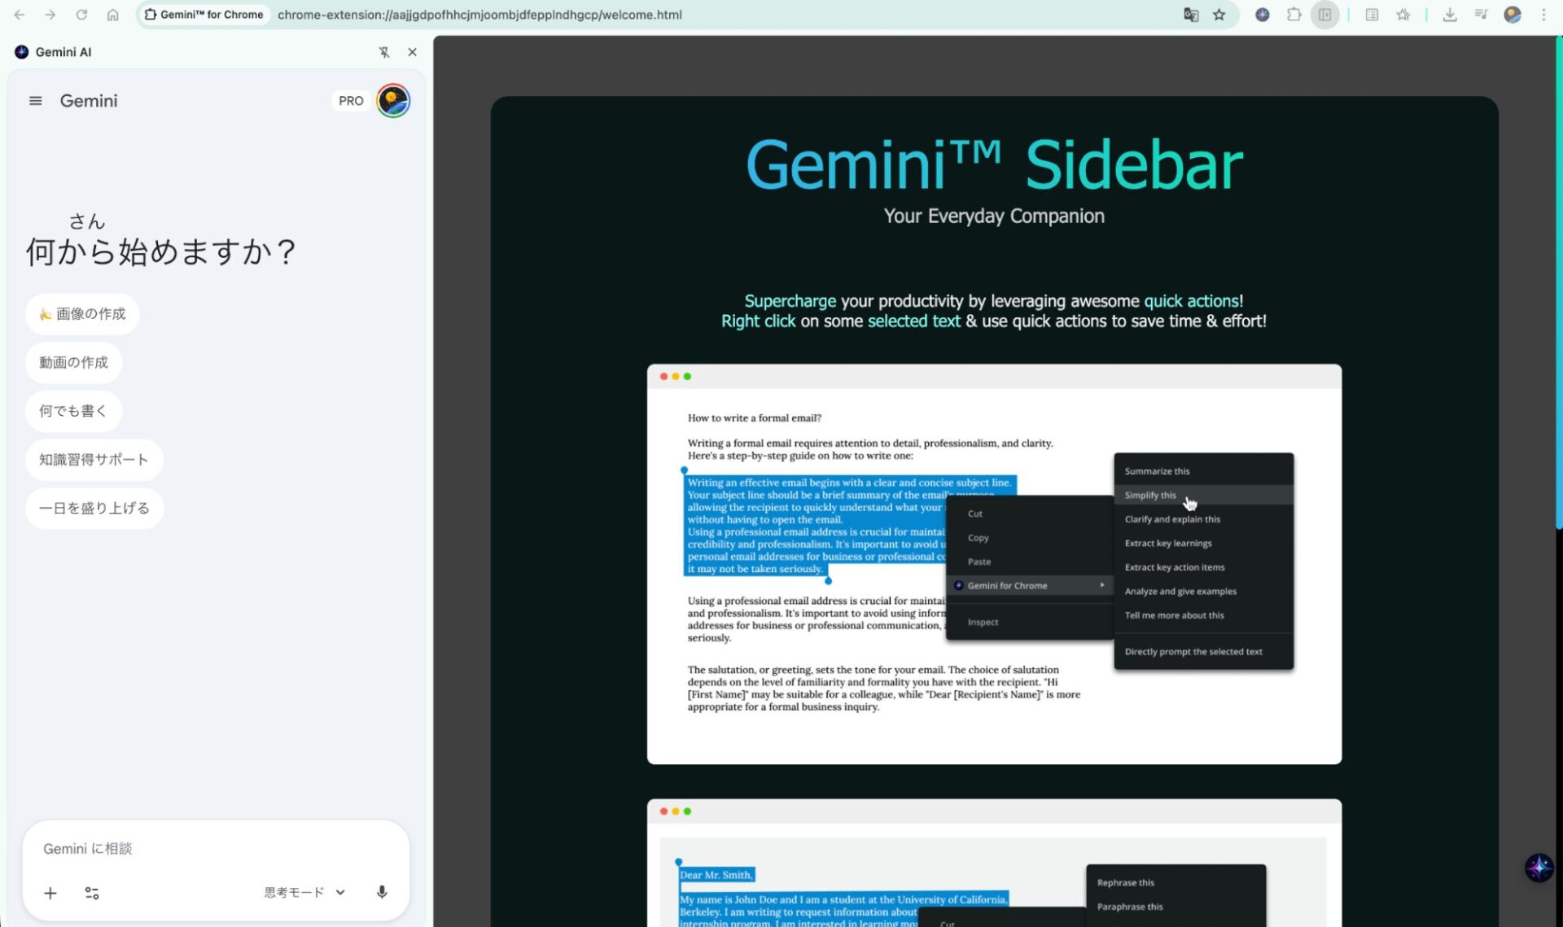The width and height of the screenshot is (1563, 927).
Task: Unpin the Gemini sidebar with the pushpin icon
Action: (383, 51)
